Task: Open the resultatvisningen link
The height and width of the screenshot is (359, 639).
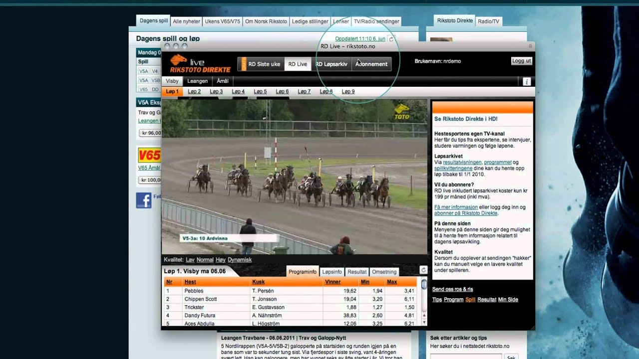Action: tap(462, 162)
